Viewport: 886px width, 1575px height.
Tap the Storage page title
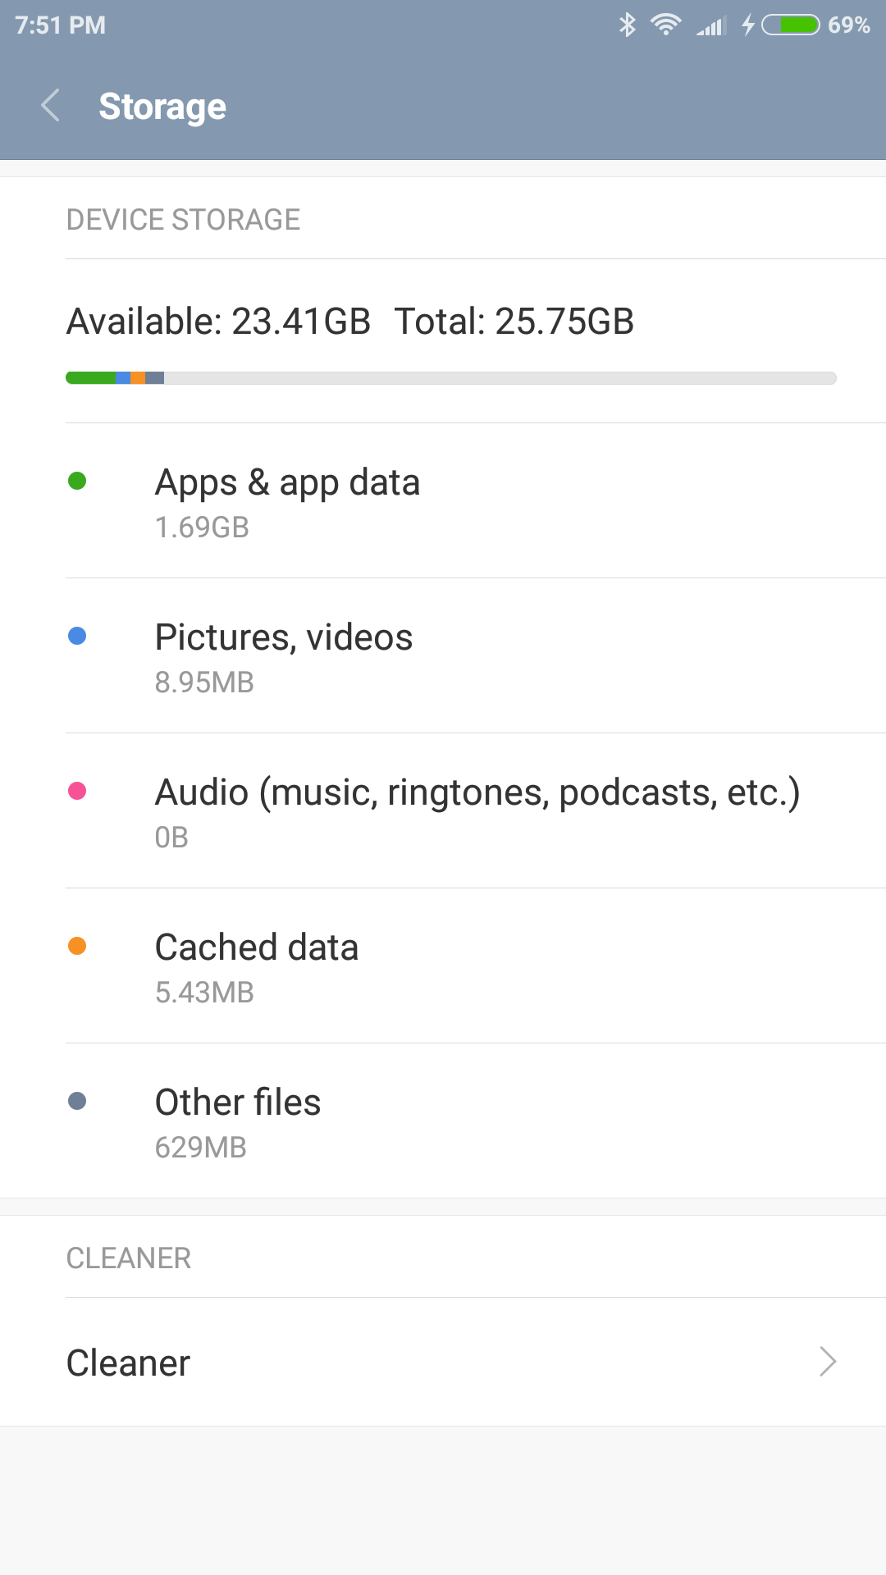[x=162, y=107]
